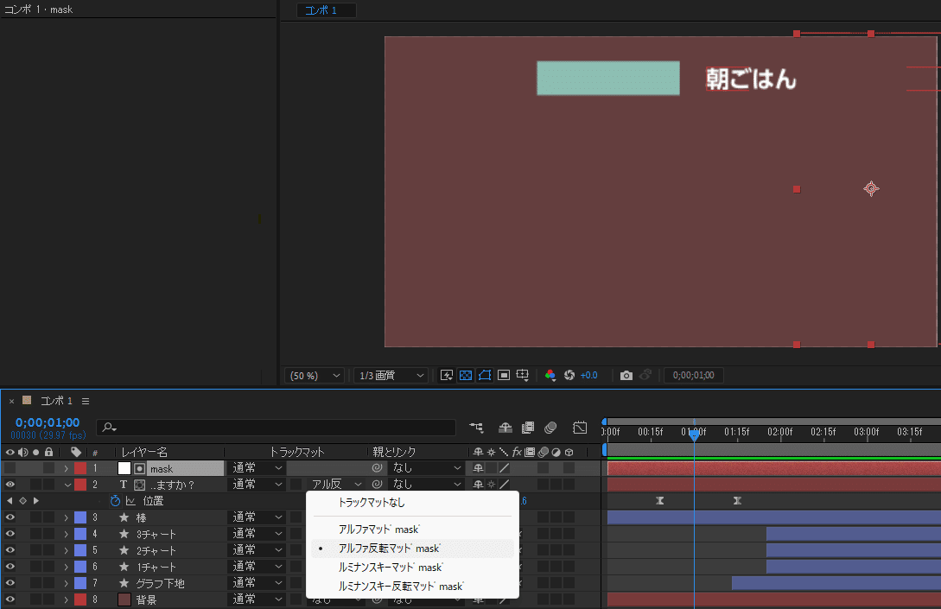Go to previous keyframe arrow
This screenshot has height=609, width=941.
pyautogui.click(x=10, y=500)
